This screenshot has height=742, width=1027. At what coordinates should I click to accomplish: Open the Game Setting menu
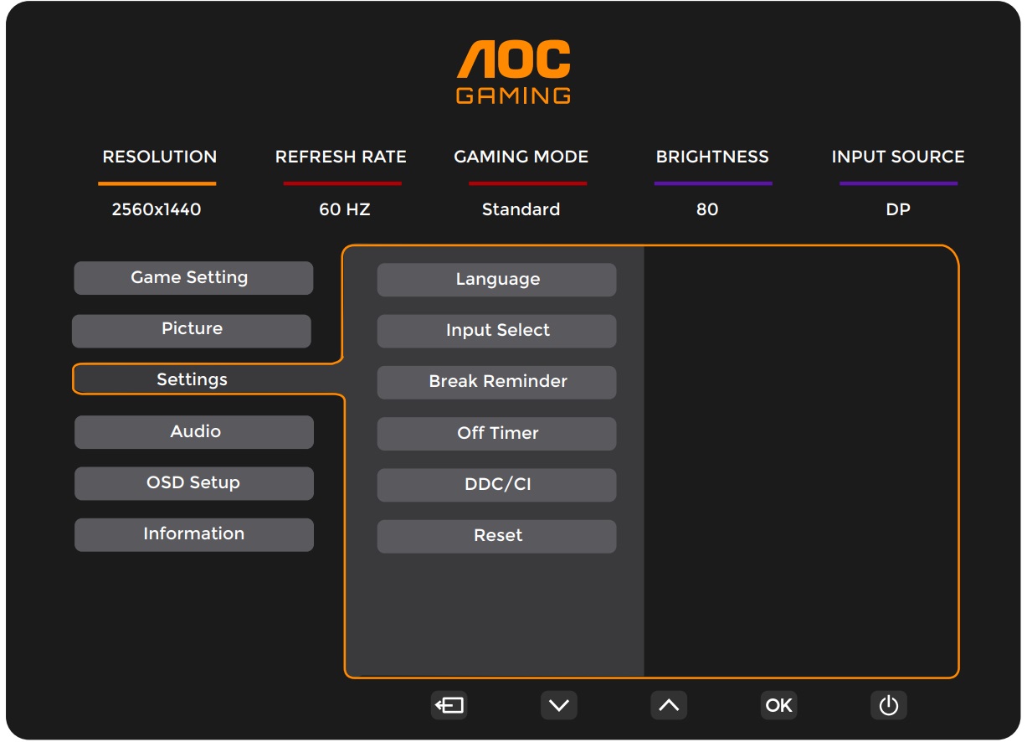pos(193,278)
